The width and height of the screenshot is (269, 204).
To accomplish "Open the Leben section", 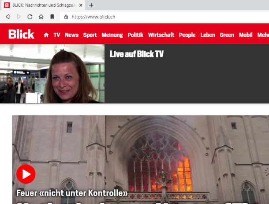I will [x=208, y=35].
